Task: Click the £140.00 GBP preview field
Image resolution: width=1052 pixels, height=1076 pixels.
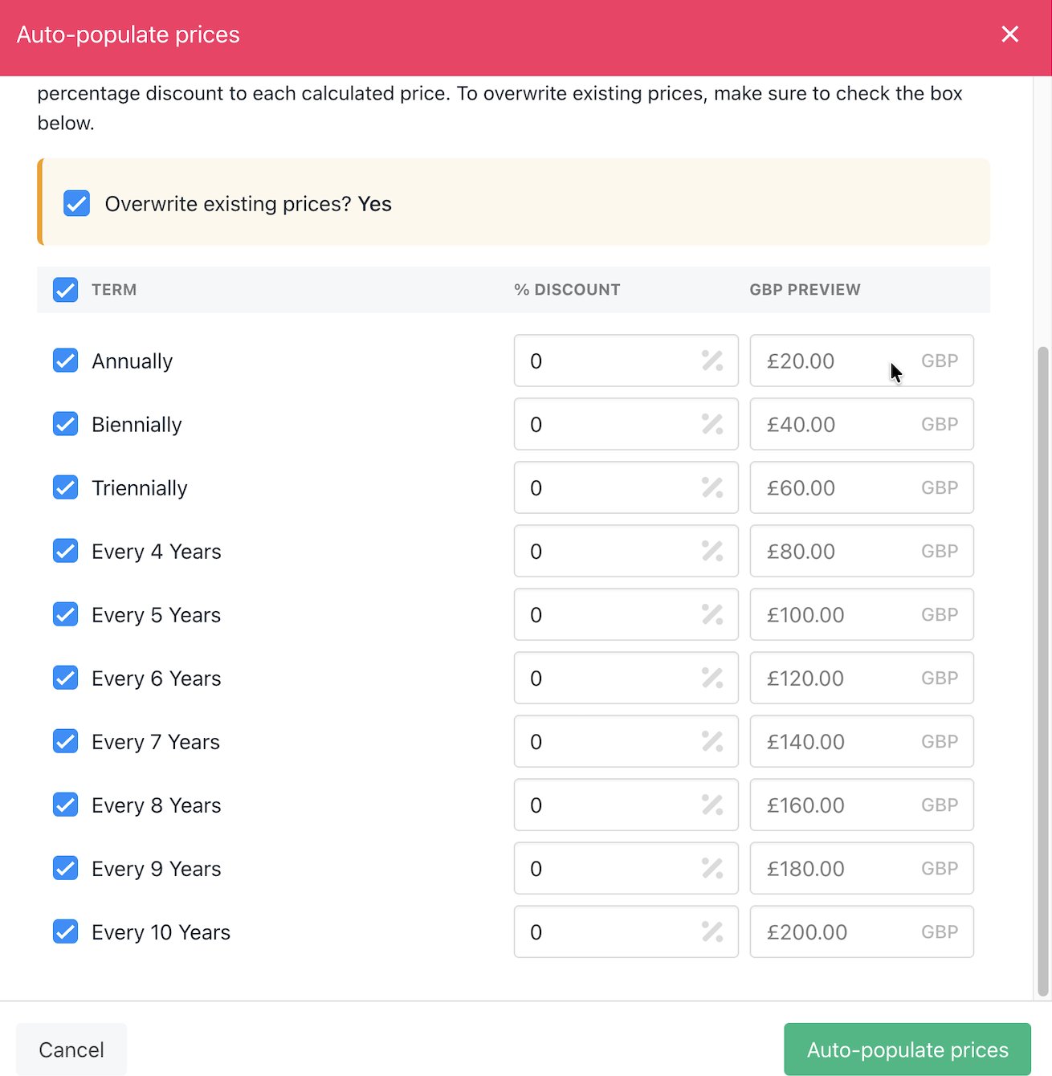Action: point(862,741)
